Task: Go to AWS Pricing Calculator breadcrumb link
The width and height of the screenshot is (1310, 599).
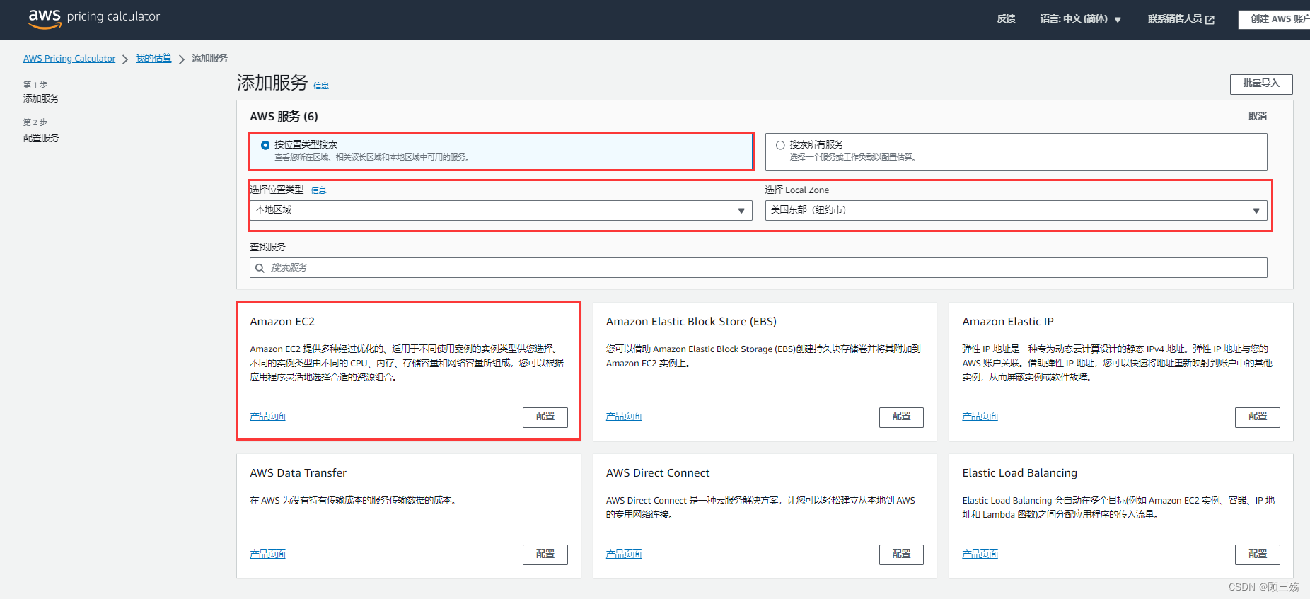Action: pos(69,59)
